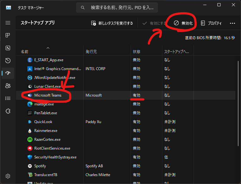Disable selected app with 無効化
The width and height of the screenshot is (241, 184).
[x=183, y=23]
